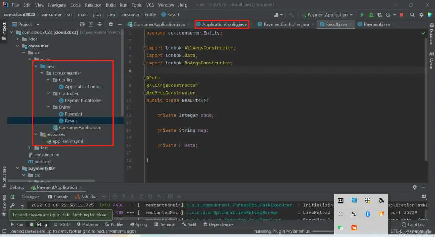Stop the running application with red square
The image size is (435, 237).
(401, 15)
